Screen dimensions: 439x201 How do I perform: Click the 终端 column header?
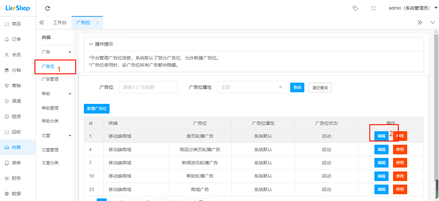(136, 123)
